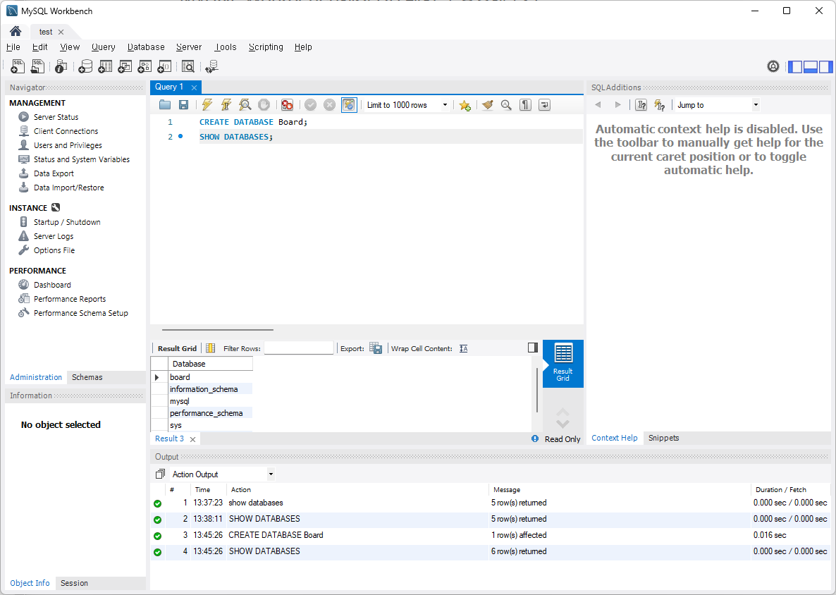Select CREATE DATABASE Board output row

[490, 535]
